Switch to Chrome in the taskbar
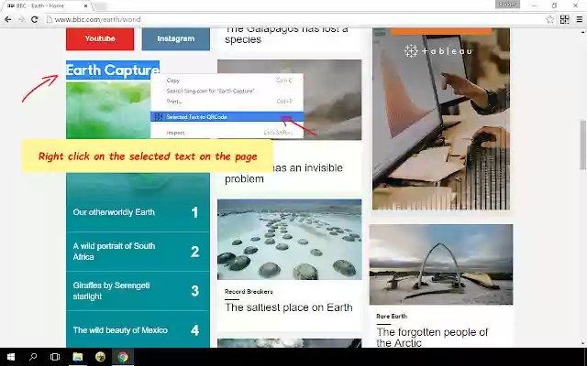 point(123,357)
